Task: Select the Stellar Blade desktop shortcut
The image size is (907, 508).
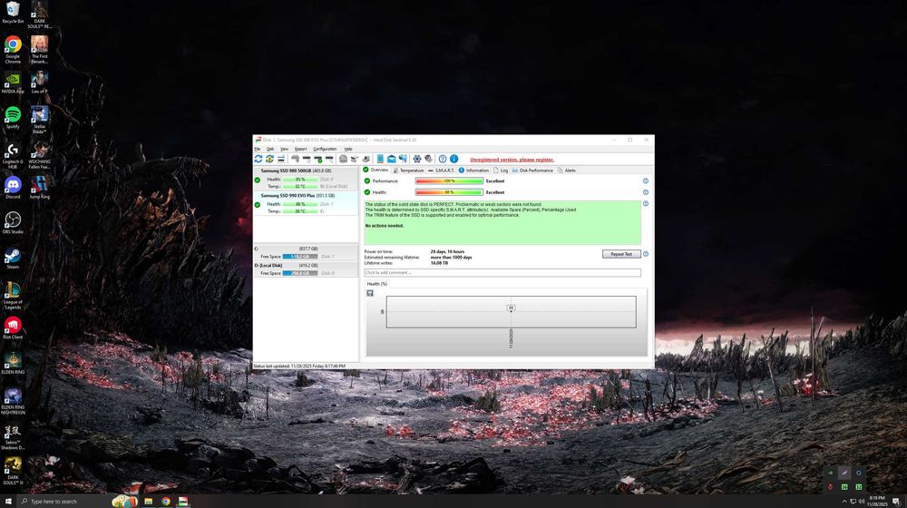Action: pyautogui.click(x=39, y=121)
